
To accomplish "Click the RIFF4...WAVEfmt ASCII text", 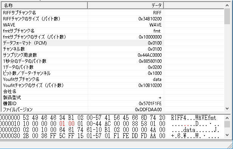I will pyautogui.click(x=194, y=118).
